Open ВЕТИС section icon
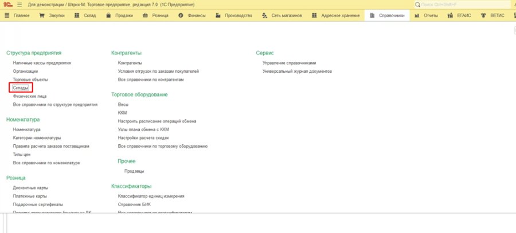The height and width of the screenshot is (233, 516). click(x=483, y=15)
